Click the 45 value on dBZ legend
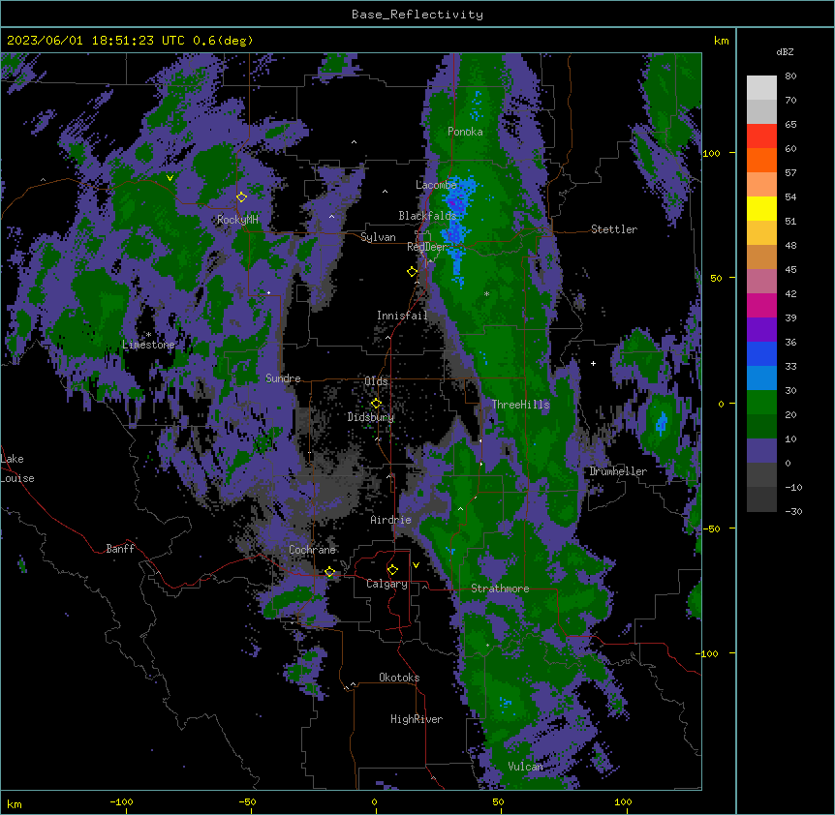The width and height of the screenshot is (835, 815). pos(790,270)
